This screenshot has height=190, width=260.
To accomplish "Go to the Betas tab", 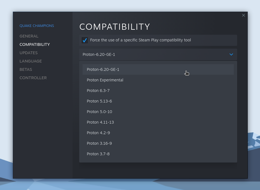I will pos(26,69).
